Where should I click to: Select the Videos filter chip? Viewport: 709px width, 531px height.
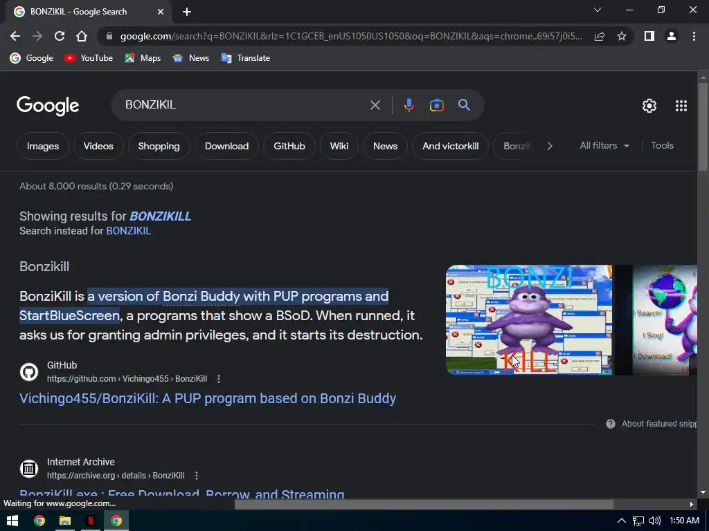[98, 146]
